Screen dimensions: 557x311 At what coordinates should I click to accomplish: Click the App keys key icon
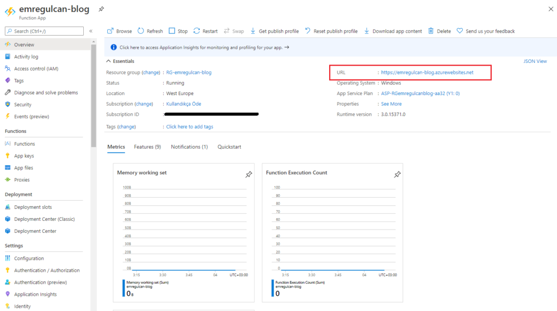point(8,156)
